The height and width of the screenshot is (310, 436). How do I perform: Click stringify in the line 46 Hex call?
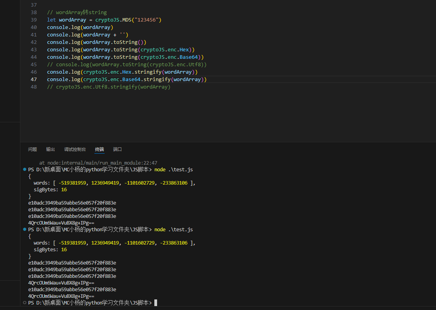[x=148, y=72]
